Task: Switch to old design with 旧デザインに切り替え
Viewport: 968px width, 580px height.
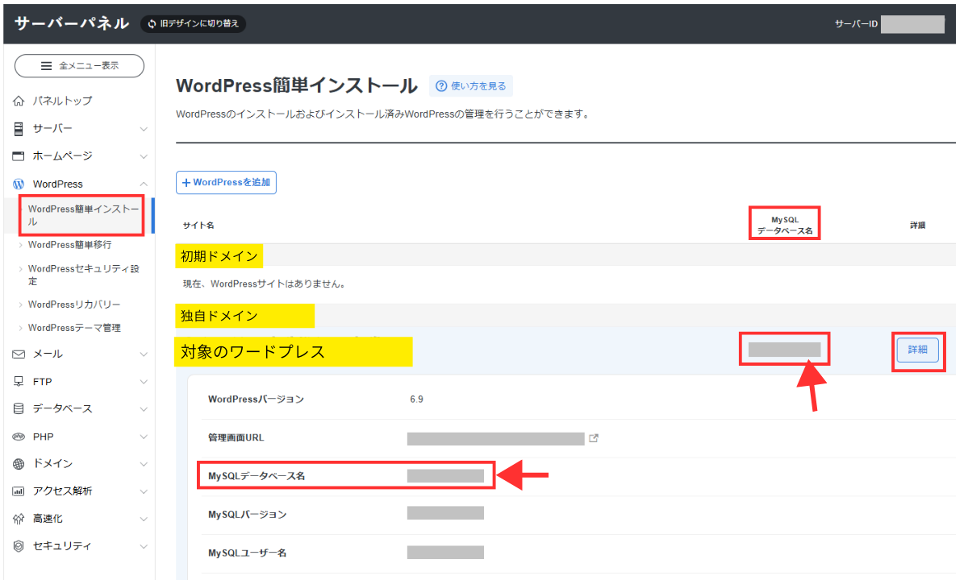Action: (193, 23)
